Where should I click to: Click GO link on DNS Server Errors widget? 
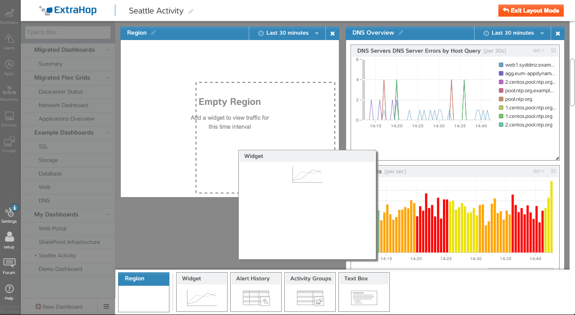pyautogui.click(x=538, y=51)
